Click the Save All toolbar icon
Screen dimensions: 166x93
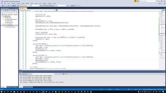click(15, 6)
